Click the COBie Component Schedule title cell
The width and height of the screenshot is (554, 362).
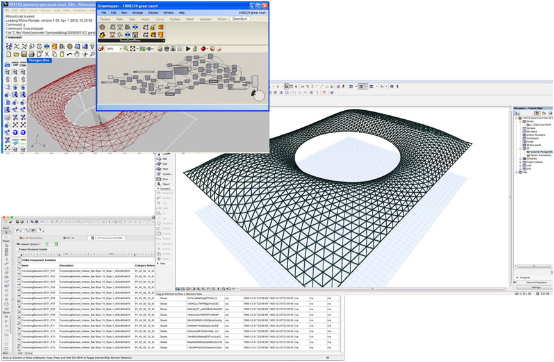(39, 260)
